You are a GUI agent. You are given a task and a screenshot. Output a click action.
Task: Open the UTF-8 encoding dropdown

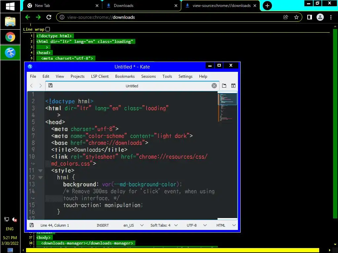[197, 225]
